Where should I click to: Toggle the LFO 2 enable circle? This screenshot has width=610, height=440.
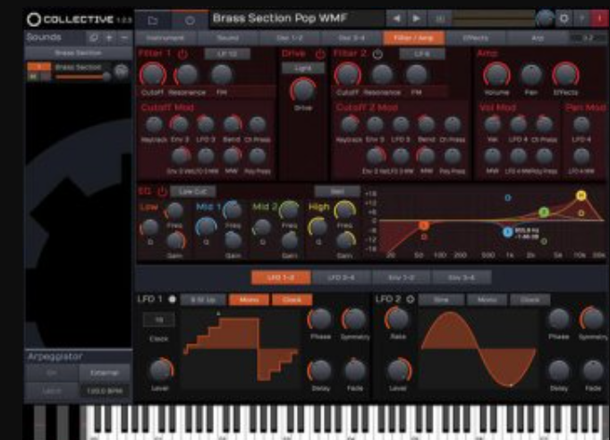coord(410,300)
